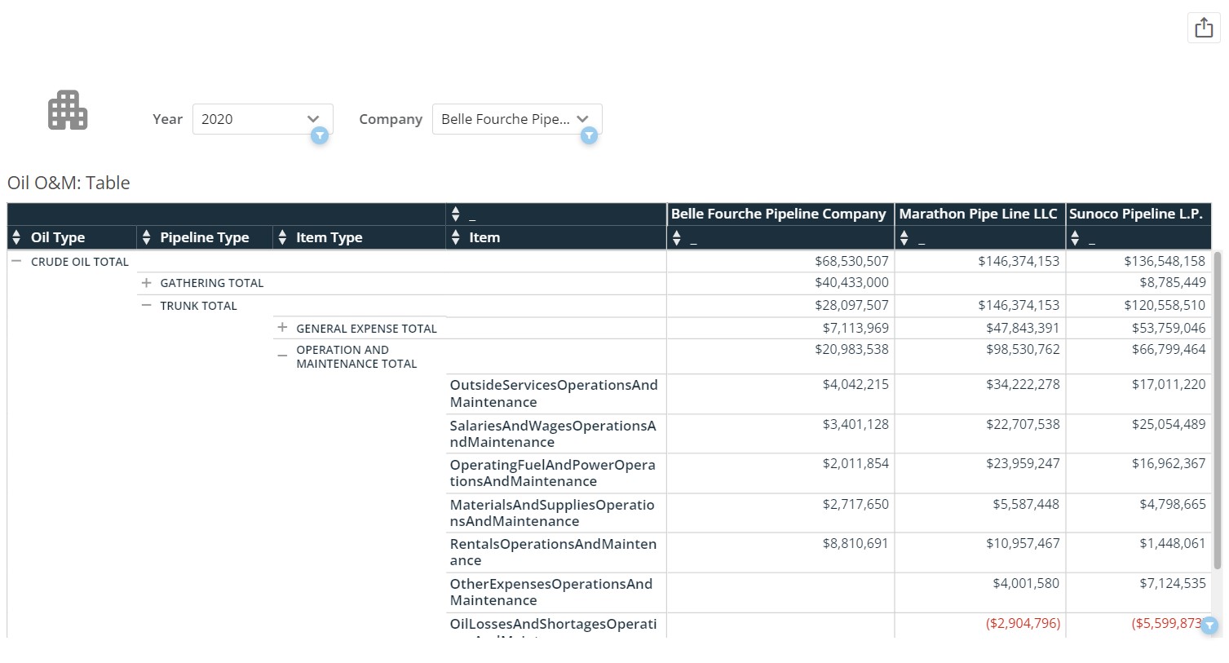Viewport: 1229px width, 663px height.
Task: Click GATHERING TOTAL label
Action: [x=212, y=283]
